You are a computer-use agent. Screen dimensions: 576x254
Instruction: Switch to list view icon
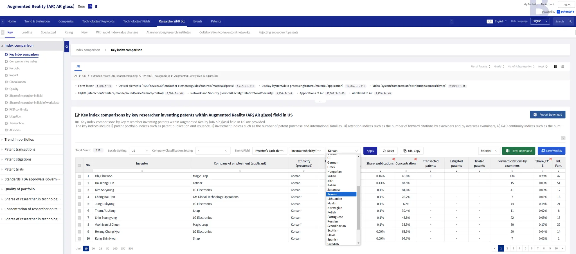click(x=562, y=67)
